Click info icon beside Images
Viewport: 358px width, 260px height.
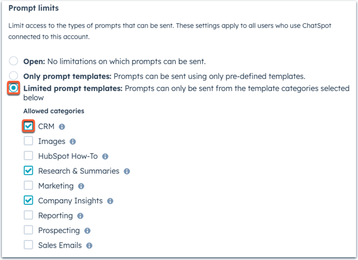click(72, 142)
